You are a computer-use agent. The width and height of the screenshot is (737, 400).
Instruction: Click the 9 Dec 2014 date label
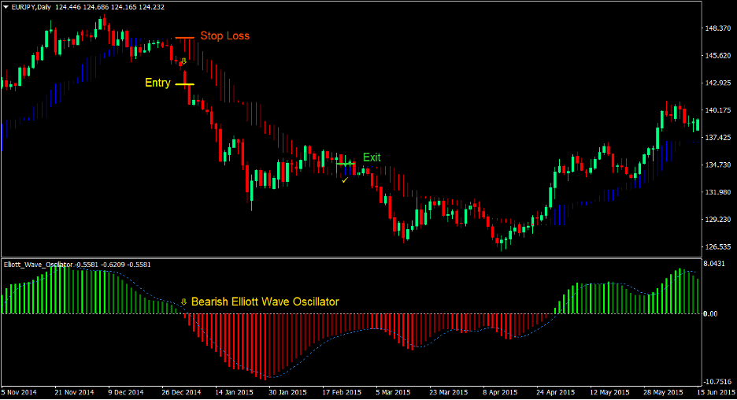pyautogui.click(x=126, y=392)
